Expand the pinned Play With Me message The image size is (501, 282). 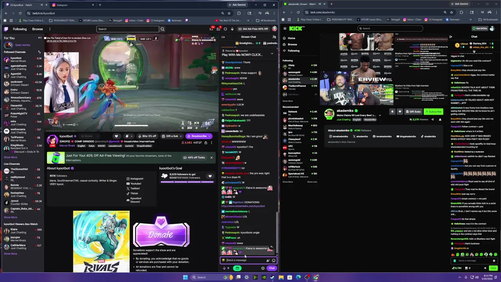(x=272, y=54)
